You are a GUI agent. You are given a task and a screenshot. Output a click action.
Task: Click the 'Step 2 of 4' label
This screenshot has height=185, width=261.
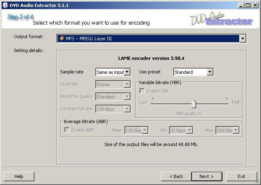tap(20, 16)
